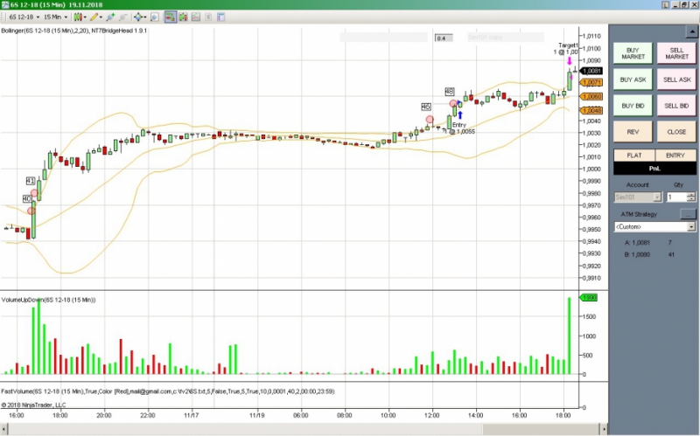Click the horizontal scrollbar right arrow
This screenshot has height=436, width=700.
(x=604, y=429)
